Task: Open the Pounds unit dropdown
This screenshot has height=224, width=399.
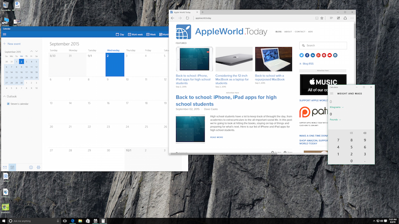Action: 335,119
